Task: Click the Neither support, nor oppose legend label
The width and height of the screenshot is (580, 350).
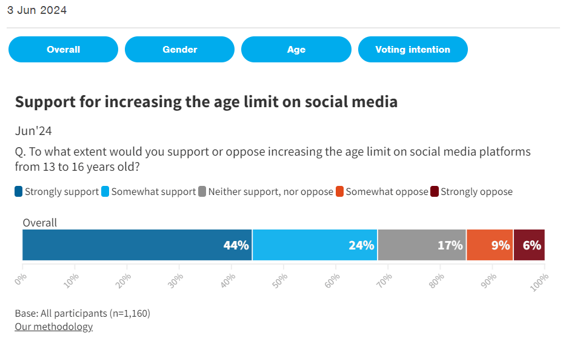Action: tap(270, 192)
